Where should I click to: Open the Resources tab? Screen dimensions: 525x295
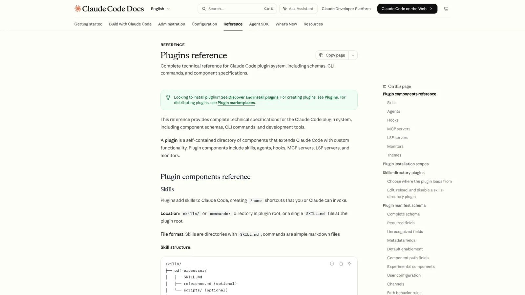coord(313,24)
